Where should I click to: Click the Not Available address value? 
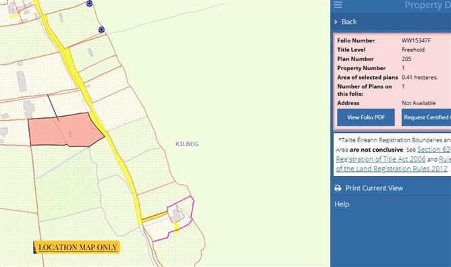[419, 103]
